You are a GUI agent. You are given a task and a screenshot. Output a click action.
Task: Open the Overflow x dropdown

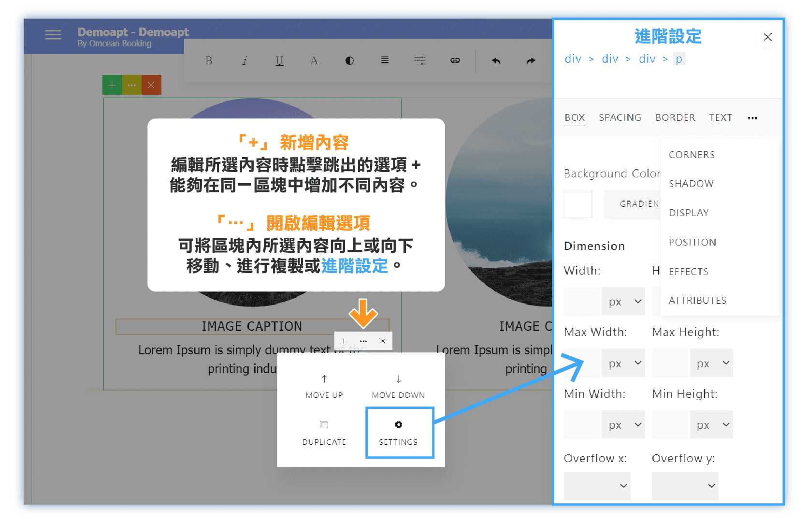[x=597, y=486]
